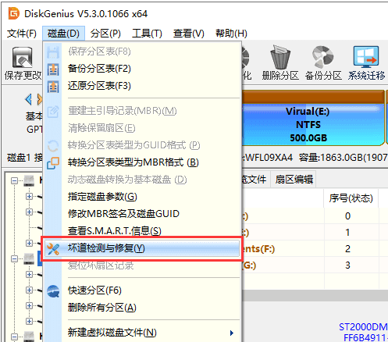Click the blue left navigation arrow
The height and width of the screenshot is (342, 388).
(29, 99)
